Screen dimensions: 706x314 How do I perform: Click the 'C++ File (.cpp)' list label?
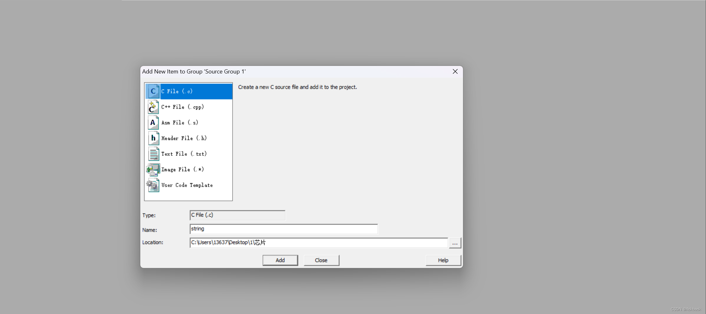click(x=183, y=107)
